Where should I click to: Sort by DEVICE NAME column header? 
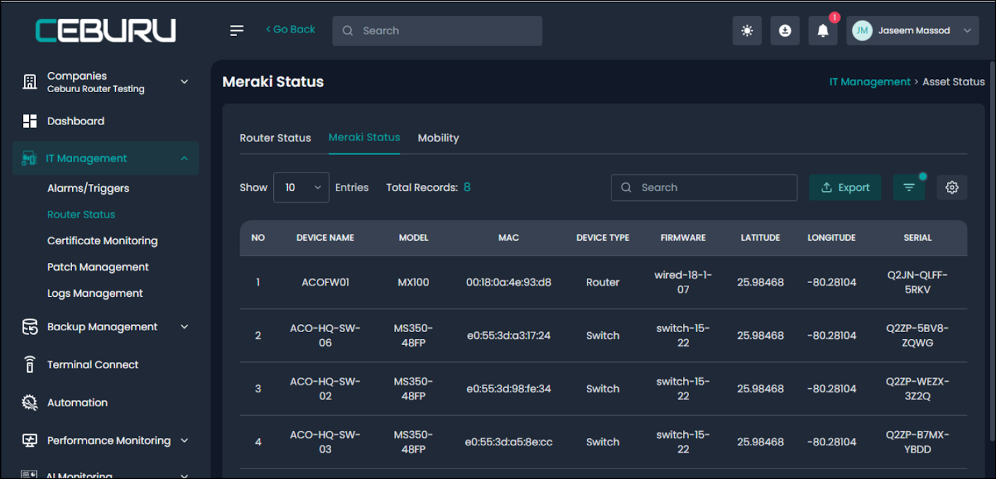(325, 238)
